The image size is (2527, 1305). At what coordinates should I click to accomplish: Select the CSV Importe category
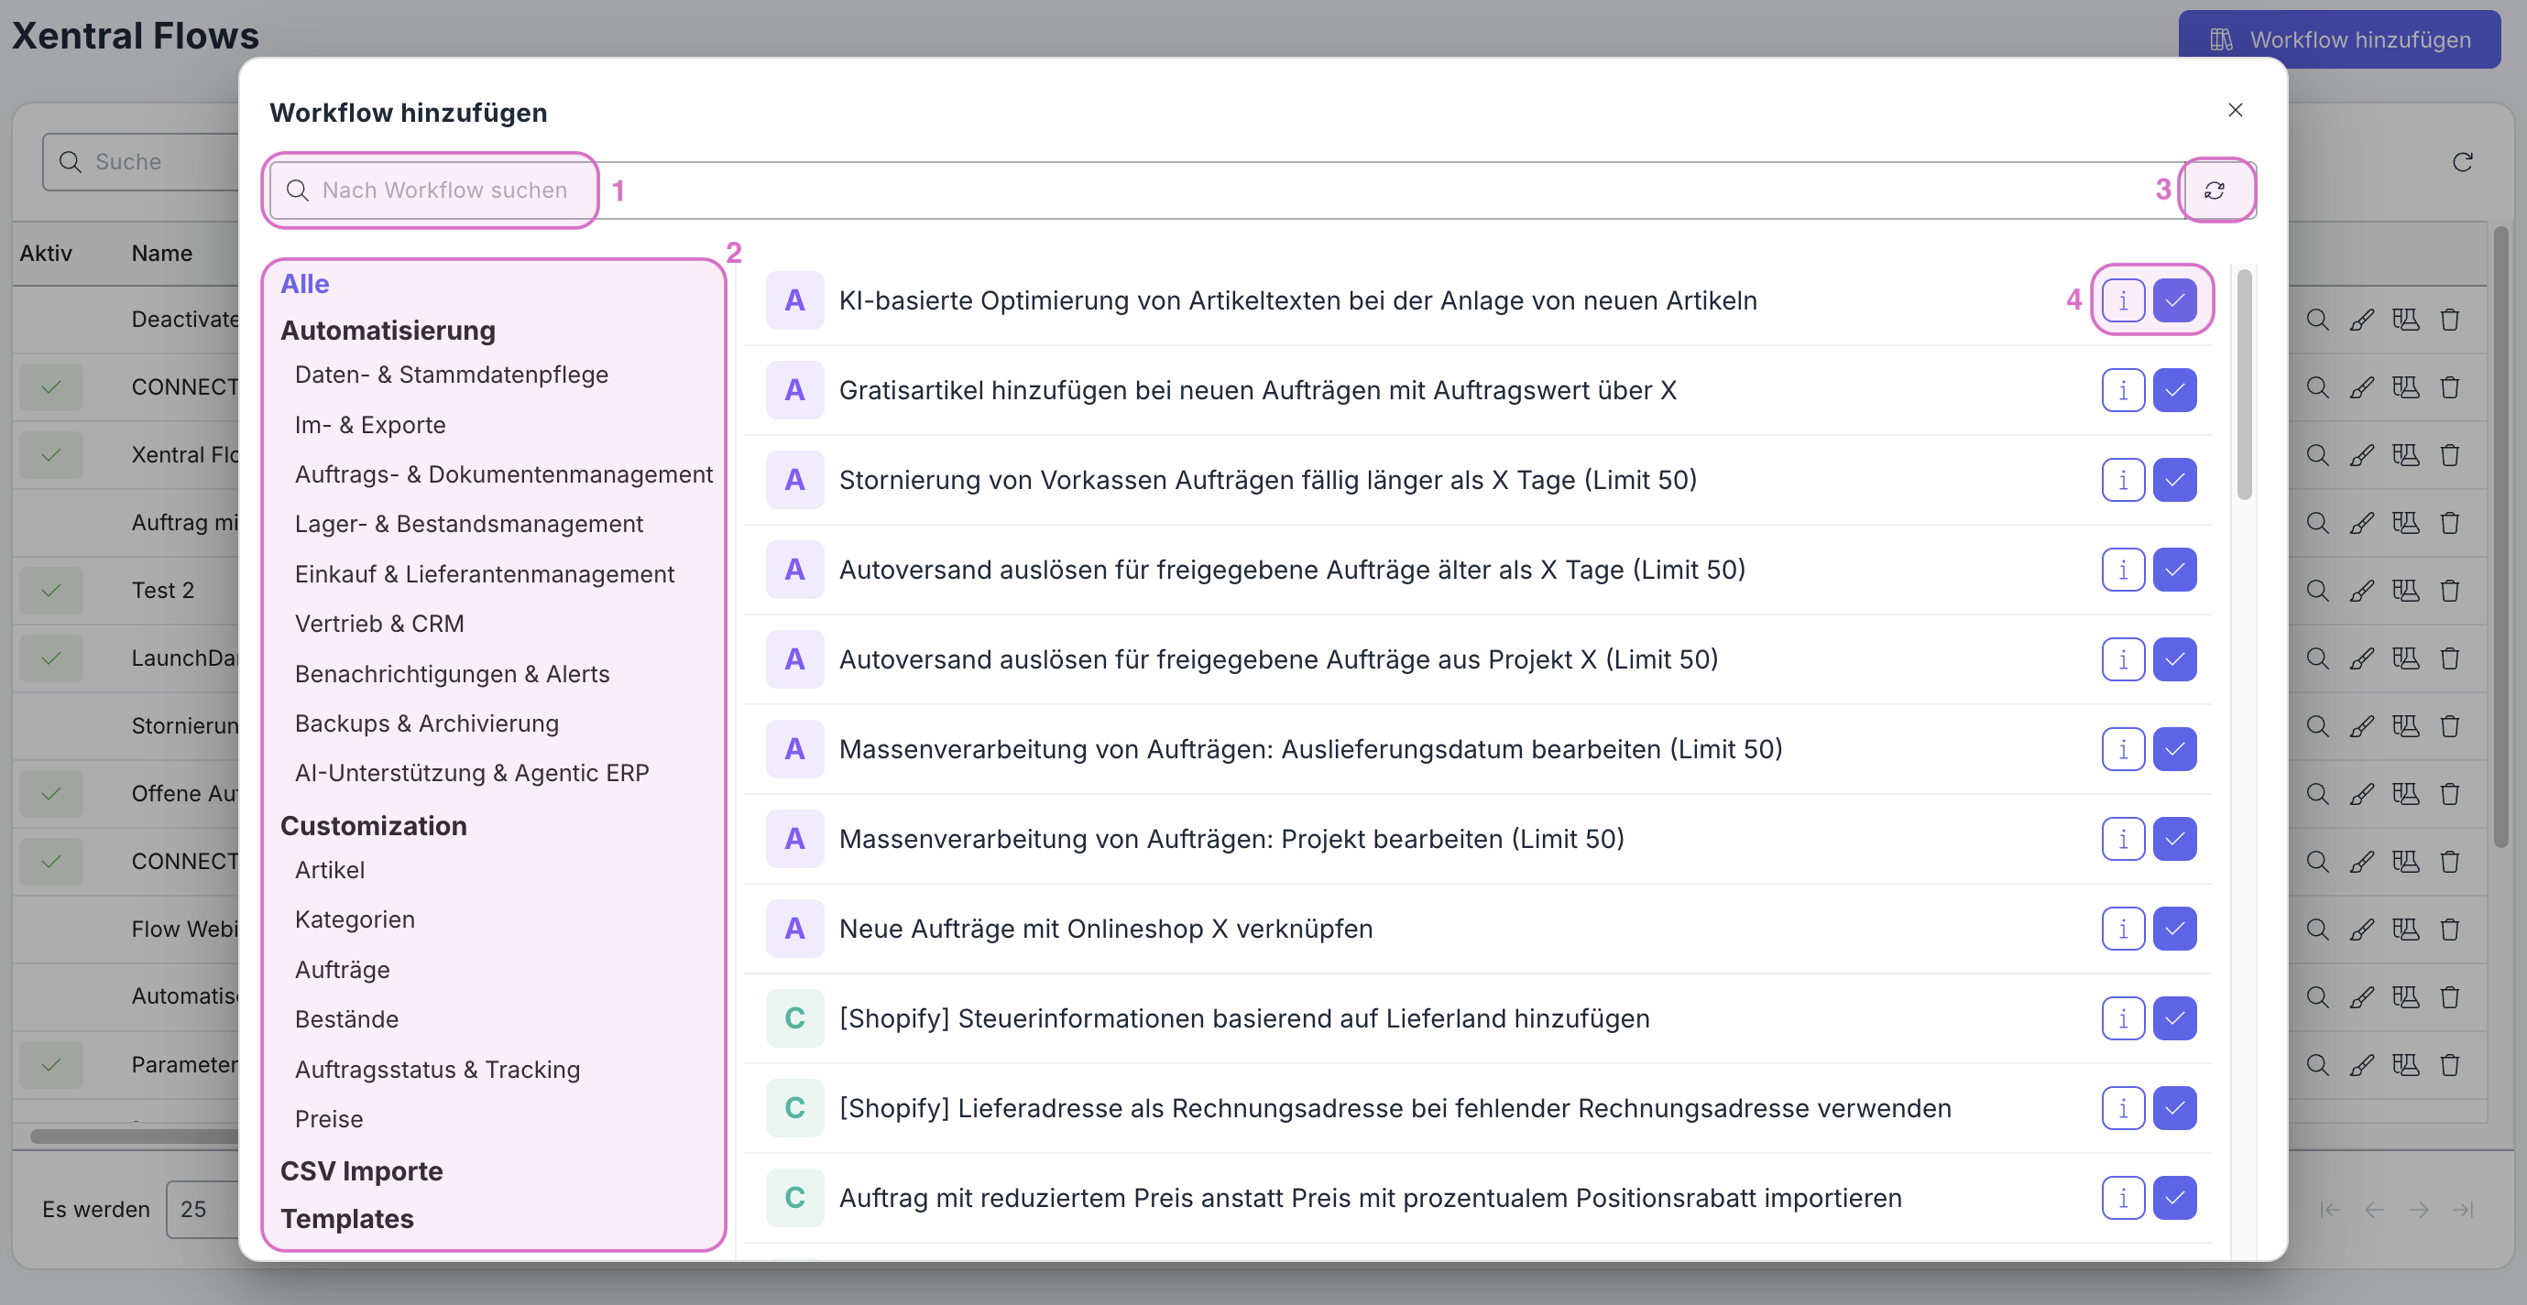click(361, 1170)
